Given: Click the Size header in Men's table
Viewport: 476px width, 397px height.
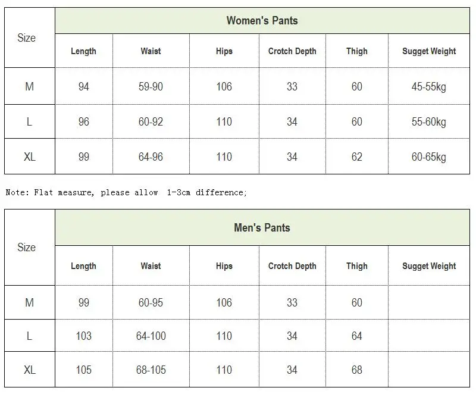Looking at the screenshot, I should (x=26, y=247).
